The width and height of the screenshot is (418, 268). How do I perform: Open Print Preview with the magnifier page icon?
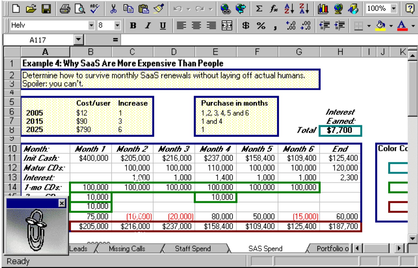tap(80, 9)
